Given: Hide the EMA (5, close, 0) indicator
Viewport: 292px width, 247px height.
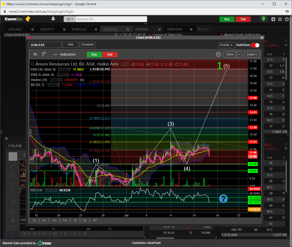Looking at the screenshot, I should 58,75.
